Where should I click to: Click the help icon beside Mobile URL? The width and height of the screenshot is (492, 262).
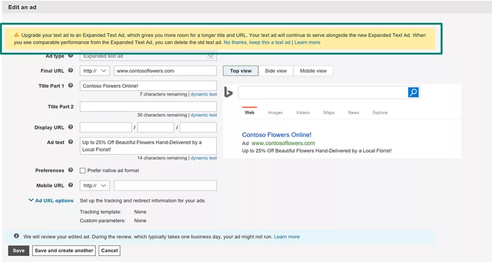point(71,185)
